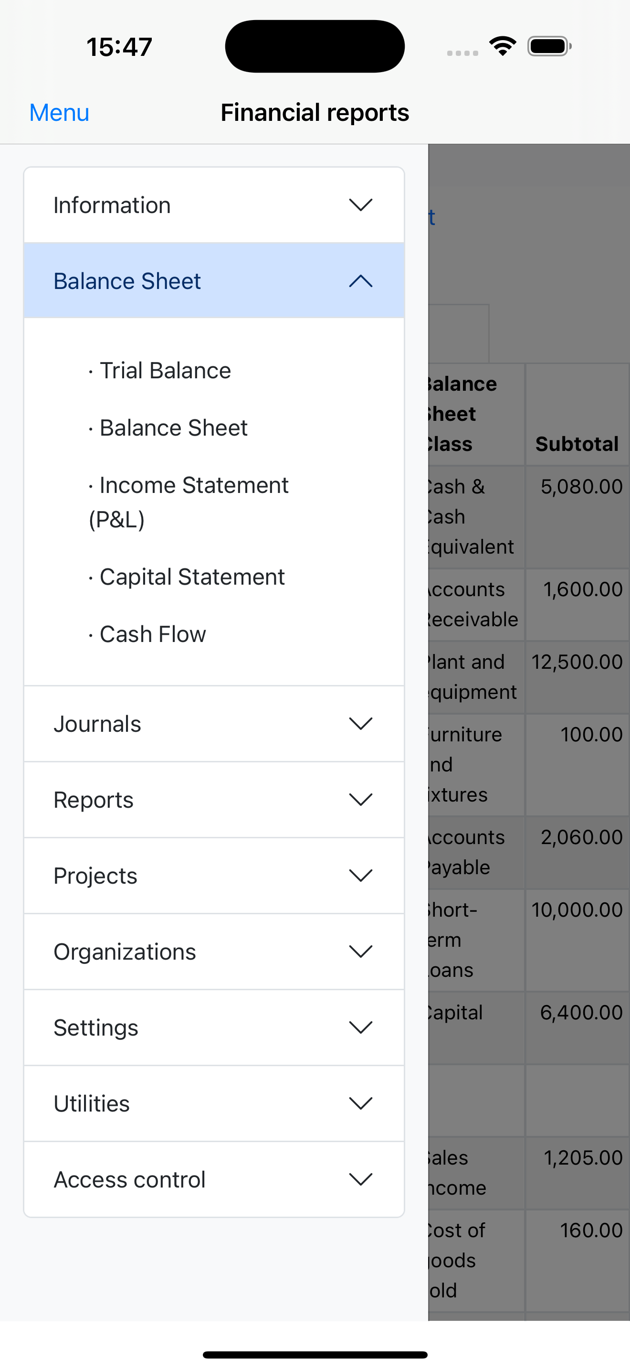Expand the Utilities chevron icon
Viewport: 630px width, 1370px height.
(x=361, y=1103)
